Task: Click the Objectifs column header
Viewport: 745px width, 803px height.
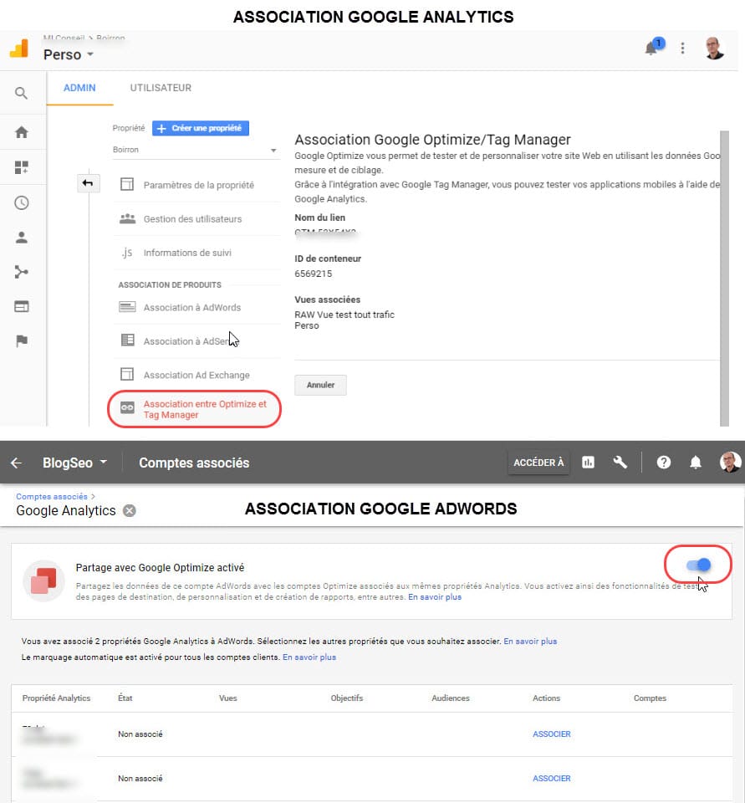Action: point(347,698)
